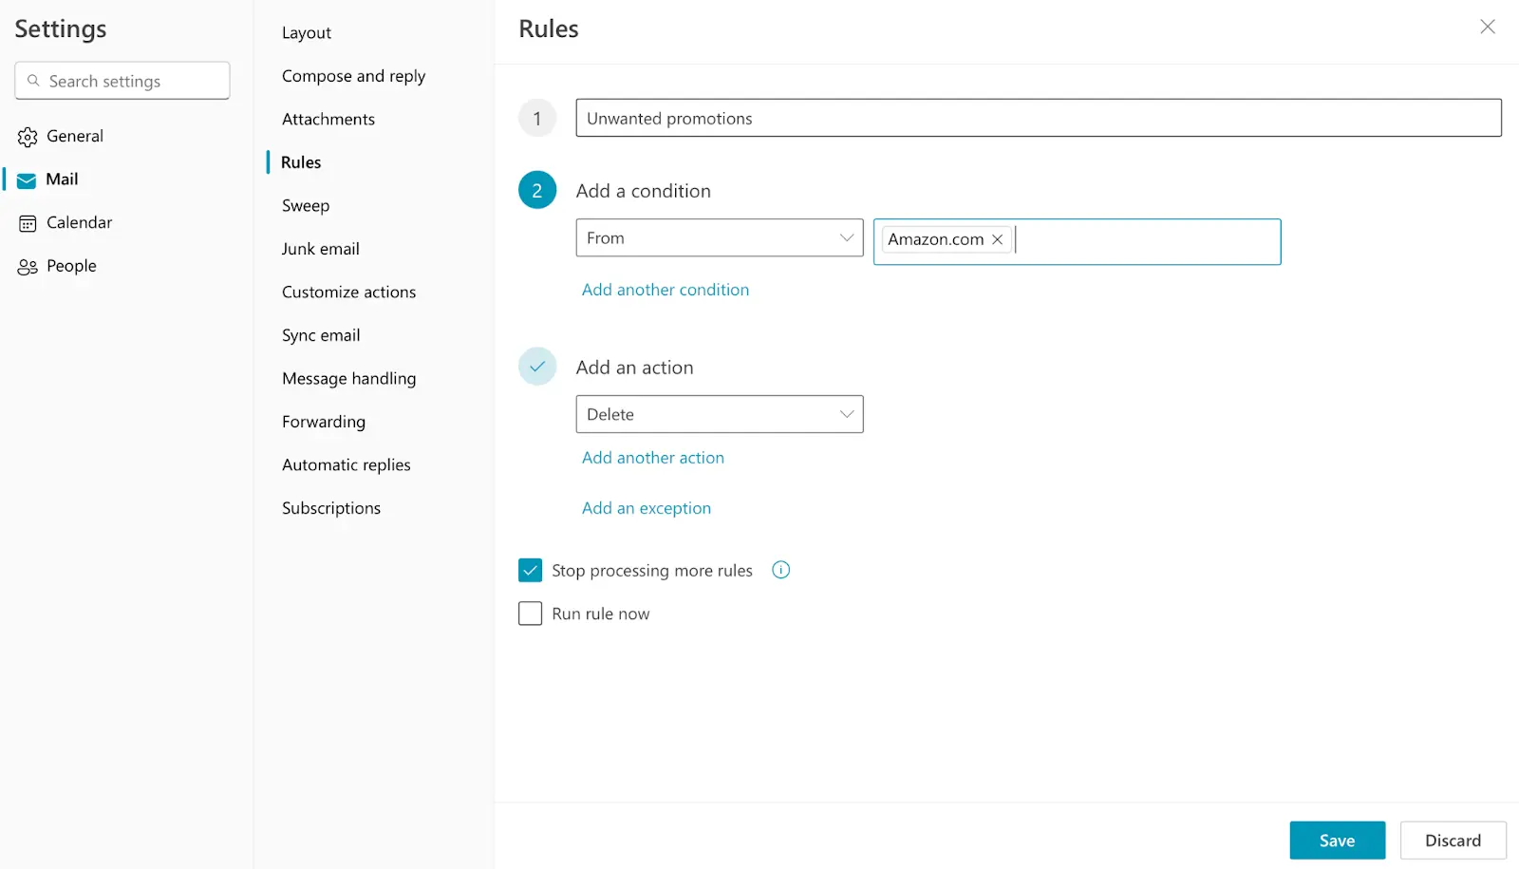This screenshot has width=1519, height=869.
Task: Save the Unwanted promotions rule
Action: [1337, 840]
